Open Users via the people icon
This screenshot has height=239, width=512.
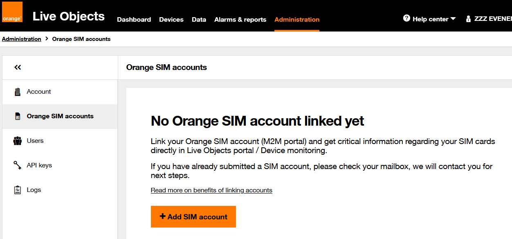tap(17, 140)
